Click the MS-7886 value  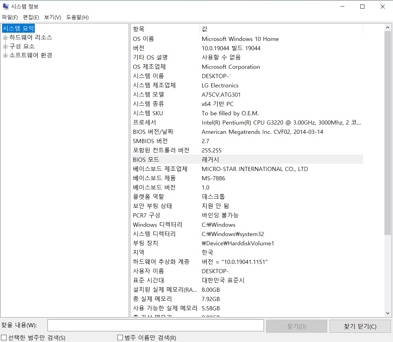pyautogui.click(x=213, y=178)
